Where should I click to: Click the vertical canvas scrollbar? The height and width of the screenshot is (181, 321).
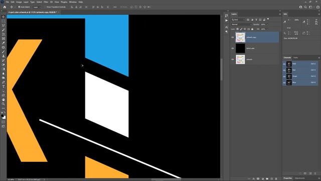click(221, 70)
